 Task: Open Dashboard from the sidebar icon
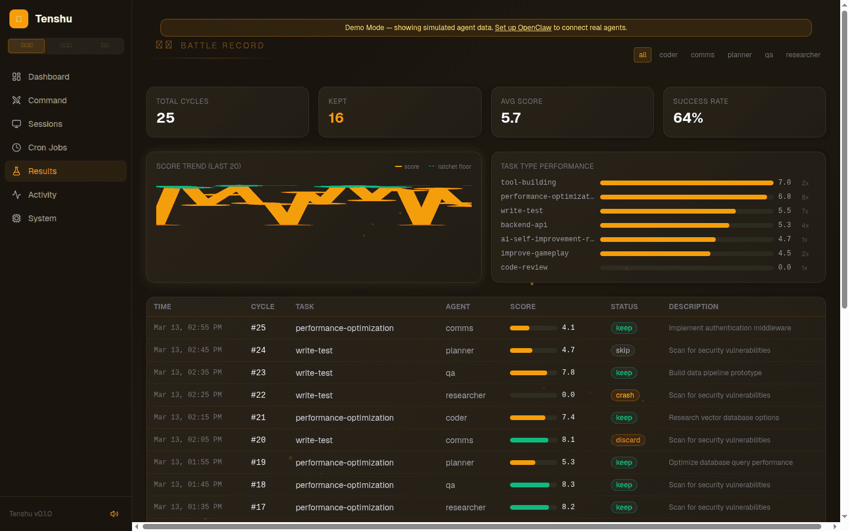[17, 77]
